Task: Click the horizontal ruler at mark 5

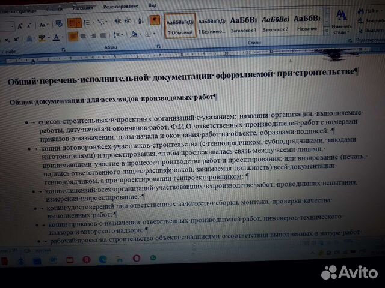Action: [115, 56]
